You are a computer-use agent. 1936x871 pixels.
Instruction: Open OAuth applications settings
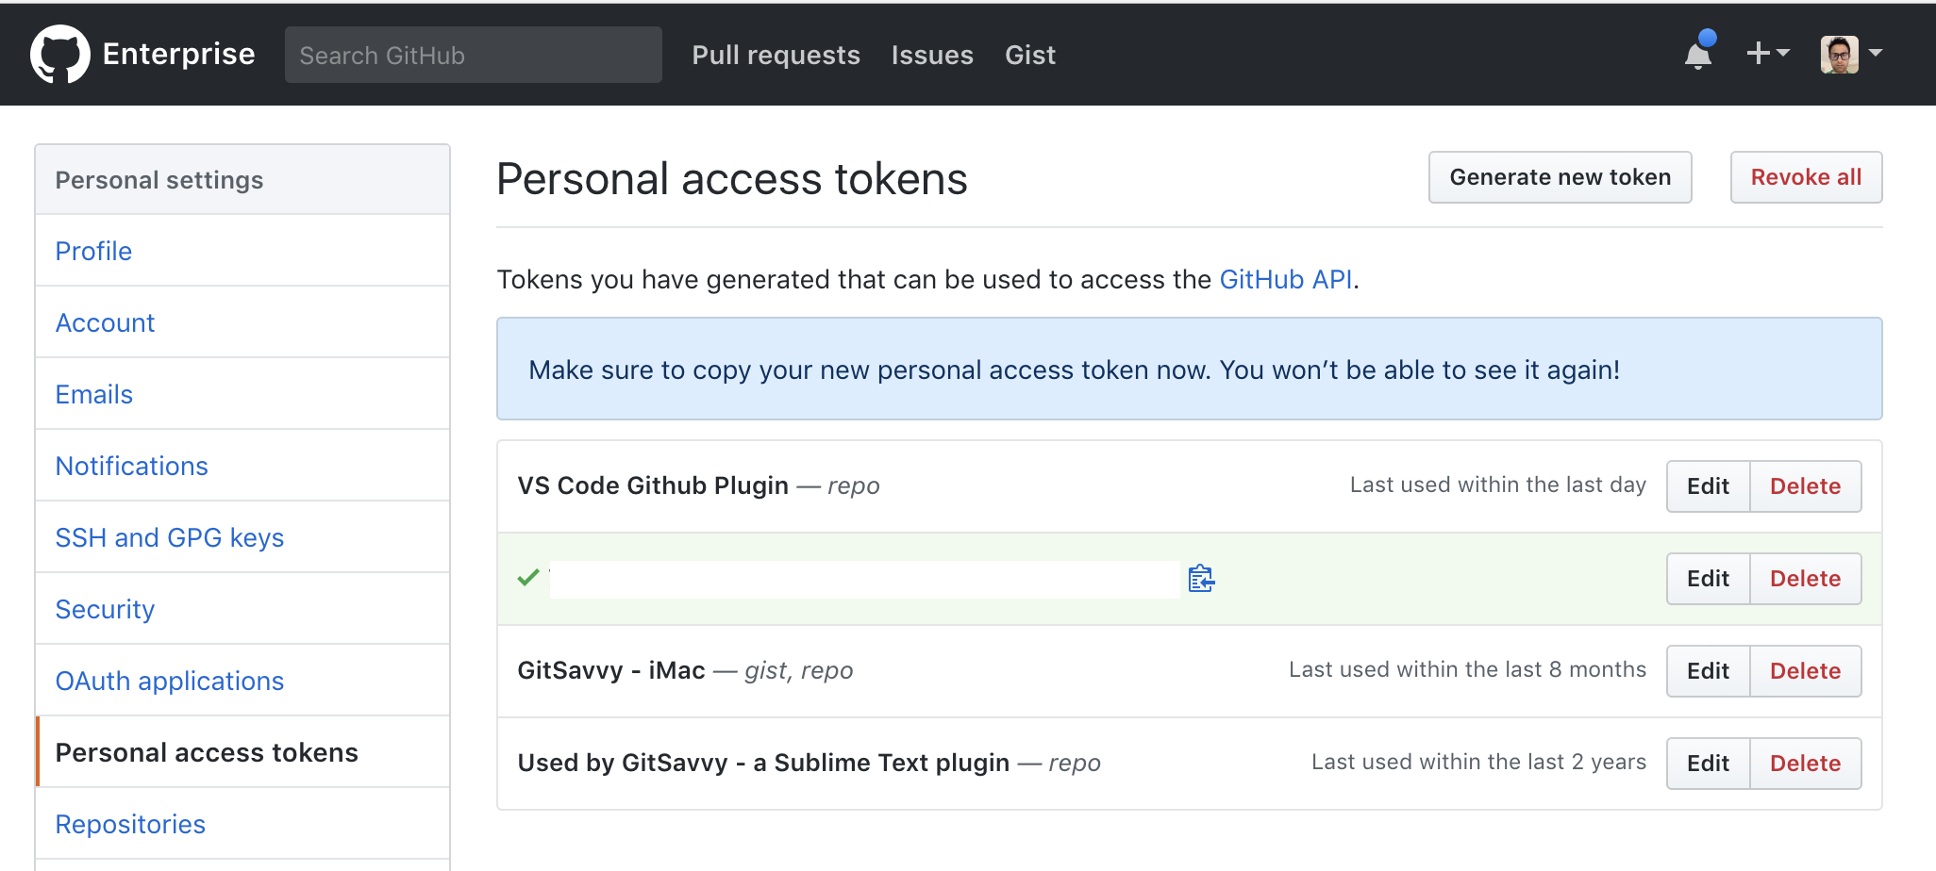tap(169, 680)
